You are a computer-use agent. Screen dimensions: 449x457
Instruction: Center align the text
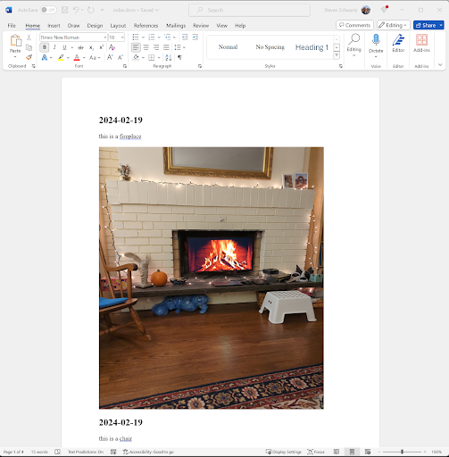(146, 47)
